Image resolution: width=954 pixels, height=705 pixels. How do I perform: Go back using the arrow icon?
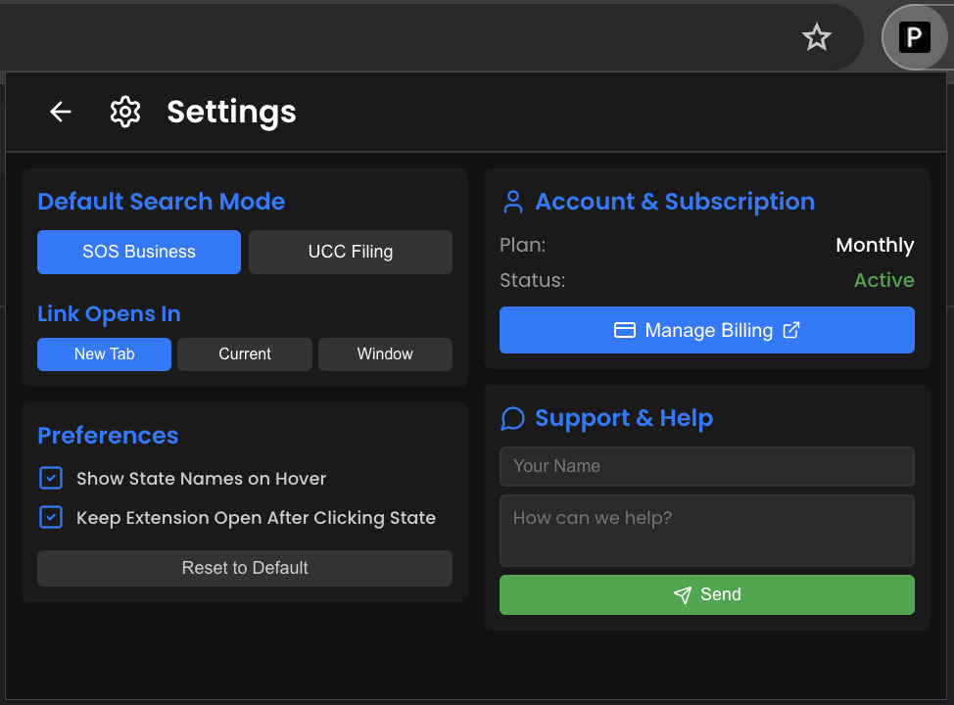tap(60, 112)
